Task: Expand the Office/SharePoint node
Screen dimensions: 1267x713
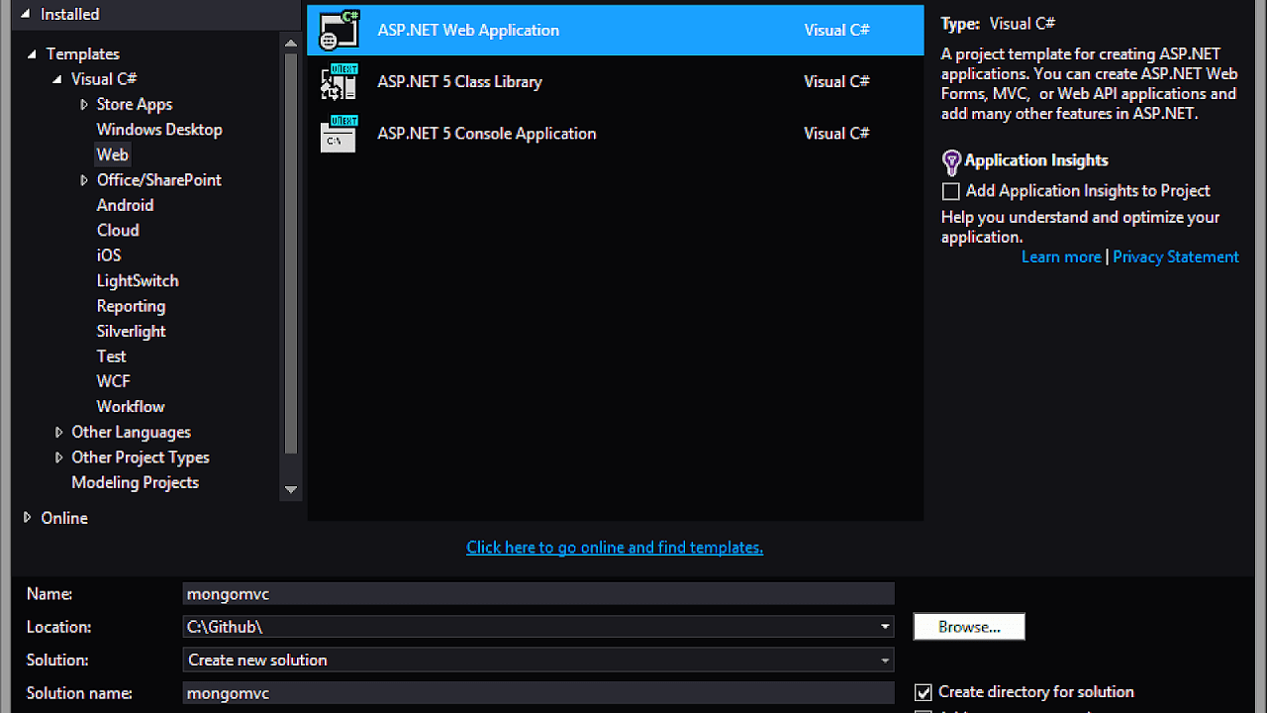Action: point(84,180)
